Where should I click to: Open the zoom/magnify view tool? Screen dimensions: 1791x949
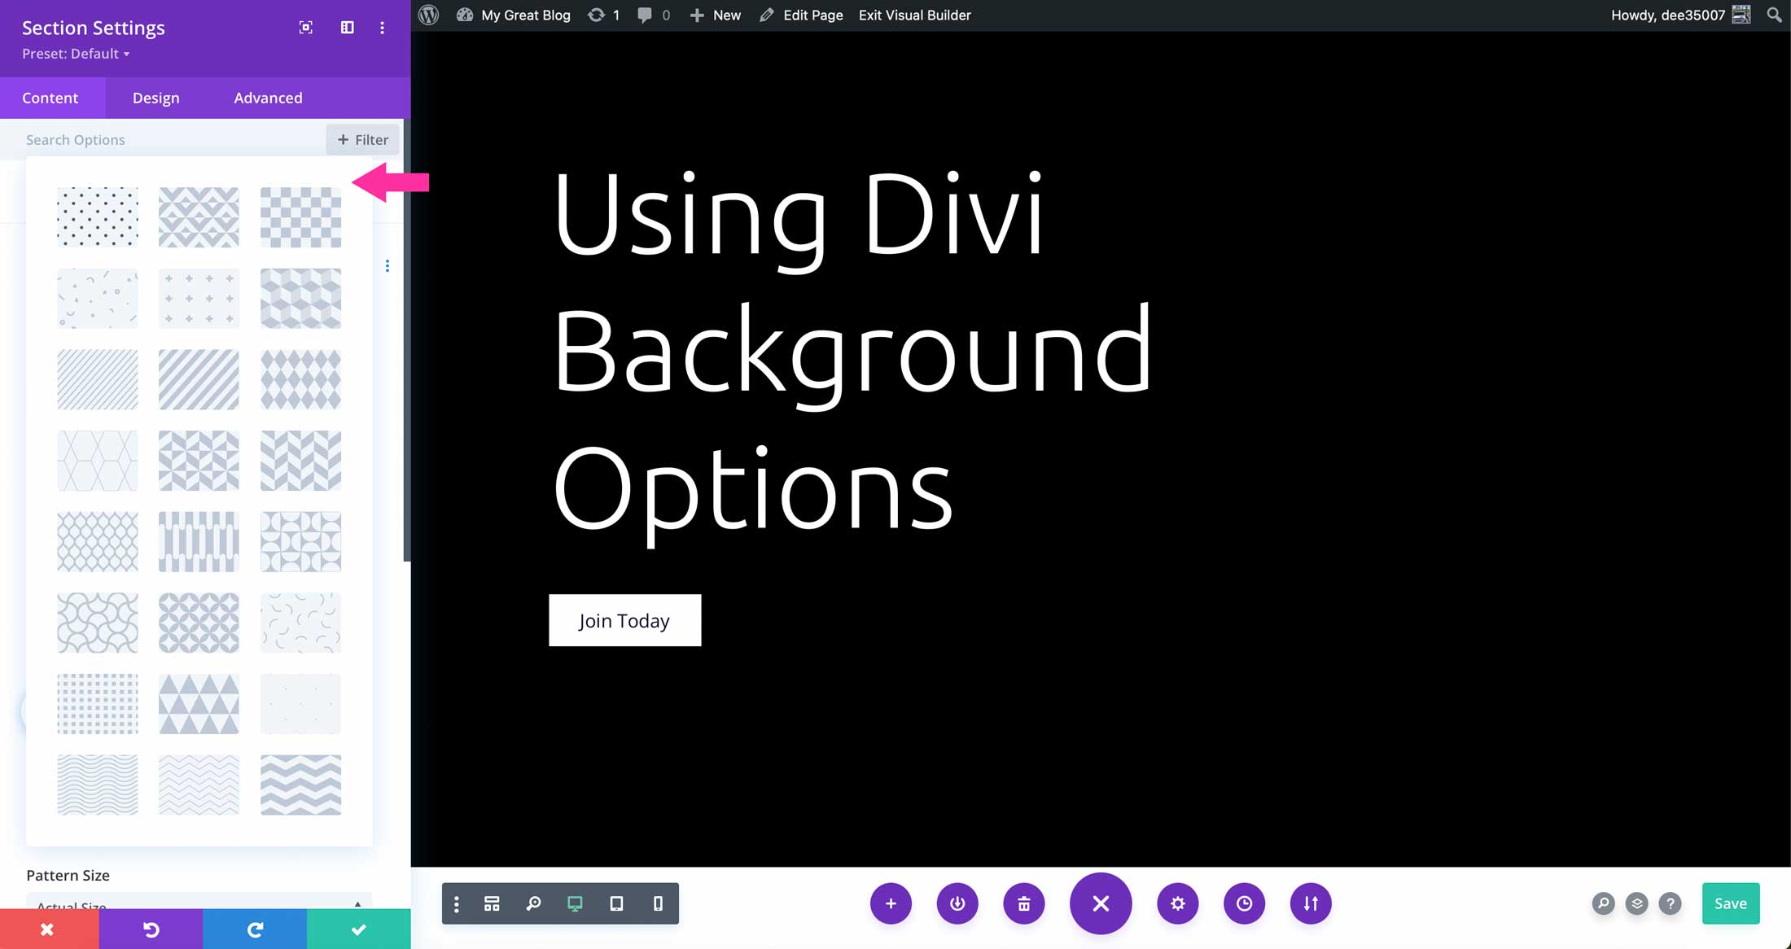click(534, 903)
